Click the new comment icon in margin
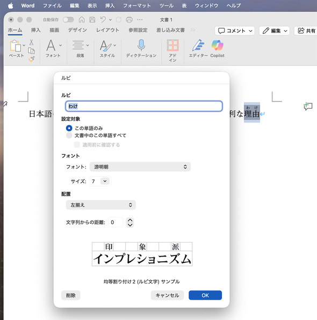The height and width of the screenshot is (320, 317). tap(308, 106)
